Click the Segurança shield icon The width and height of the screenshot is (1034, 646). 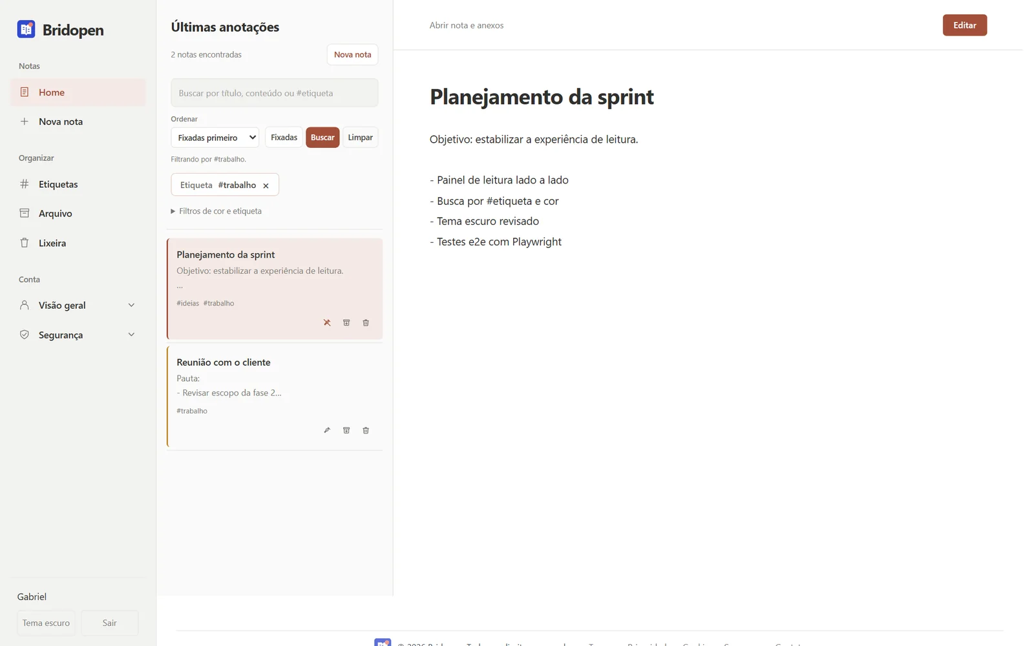25,335
